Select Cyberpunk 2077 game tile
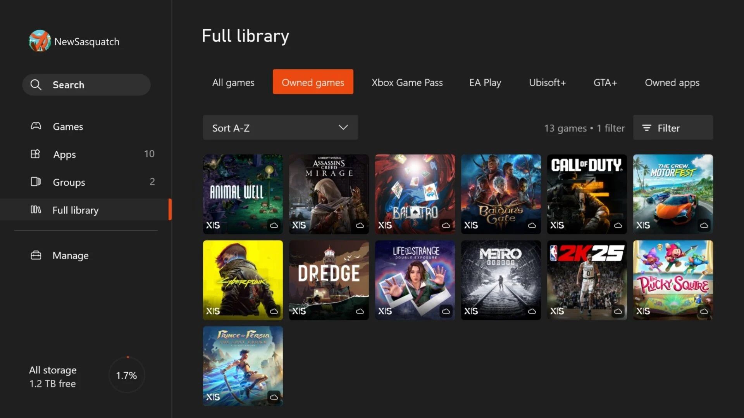Viewport: 744px width, 418px height. click(243, 280)
